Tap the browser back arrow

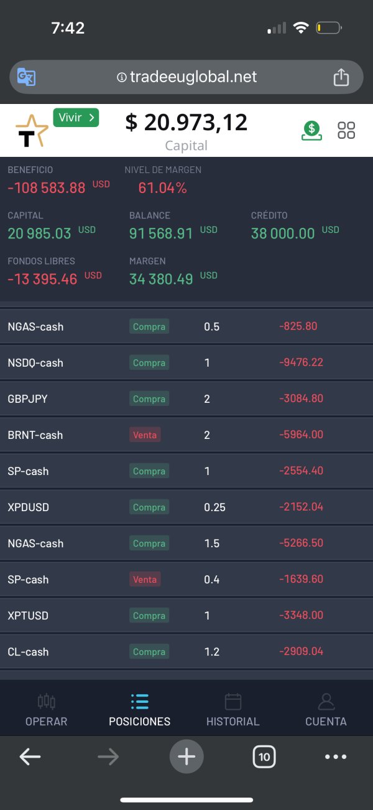pyautogui.click(x=30, y=757)
